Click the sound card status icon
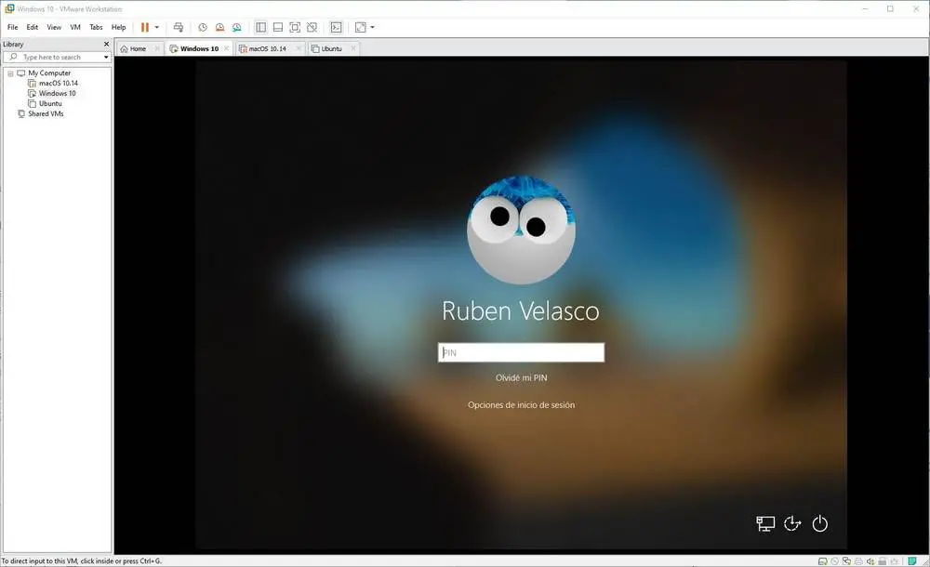930x567 pixels. pyautogui.click(x=870, y=561)
